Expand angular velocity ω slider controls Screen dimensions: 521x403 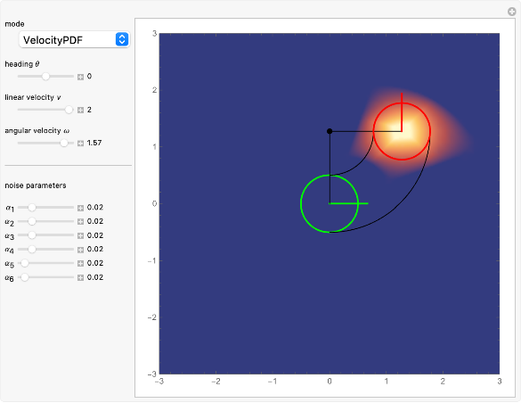click(x=80, y=144)
